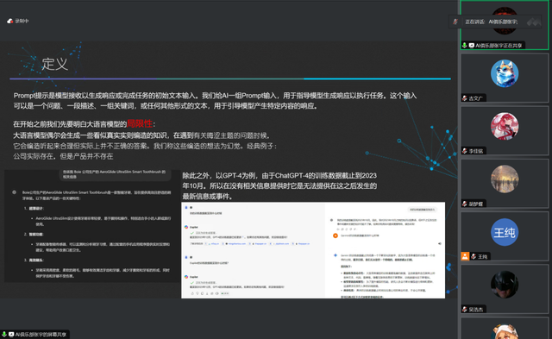Click the bottom-left screen sharing label
The width and height of the screenshot is (552, 339).
34,335
